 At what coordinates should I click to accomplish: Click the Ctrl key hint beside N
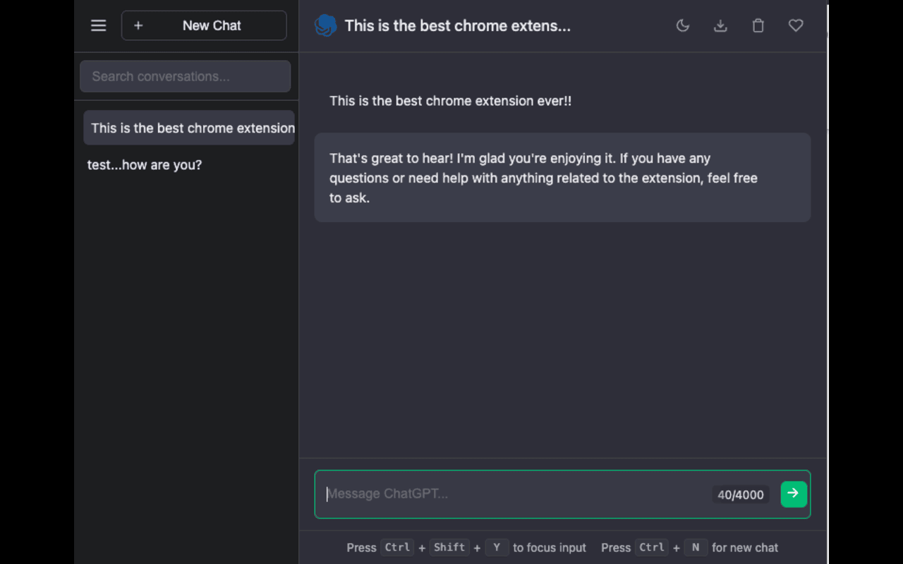[651, 547]
